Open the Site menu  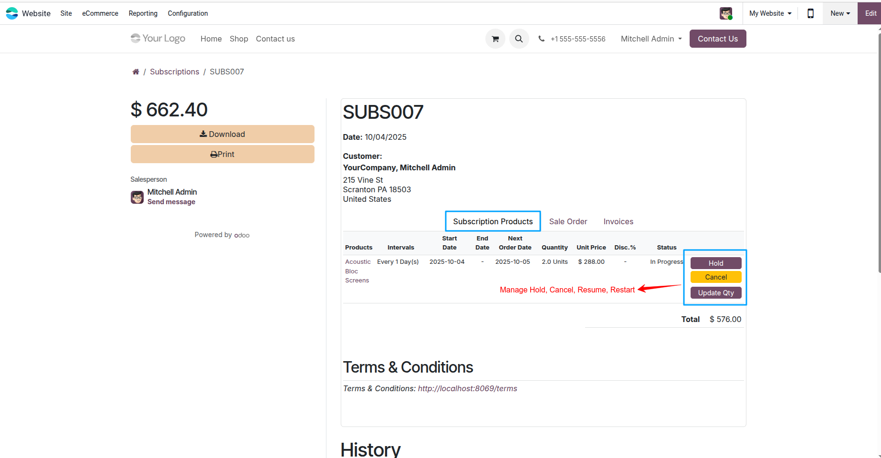tap(66, 13)
